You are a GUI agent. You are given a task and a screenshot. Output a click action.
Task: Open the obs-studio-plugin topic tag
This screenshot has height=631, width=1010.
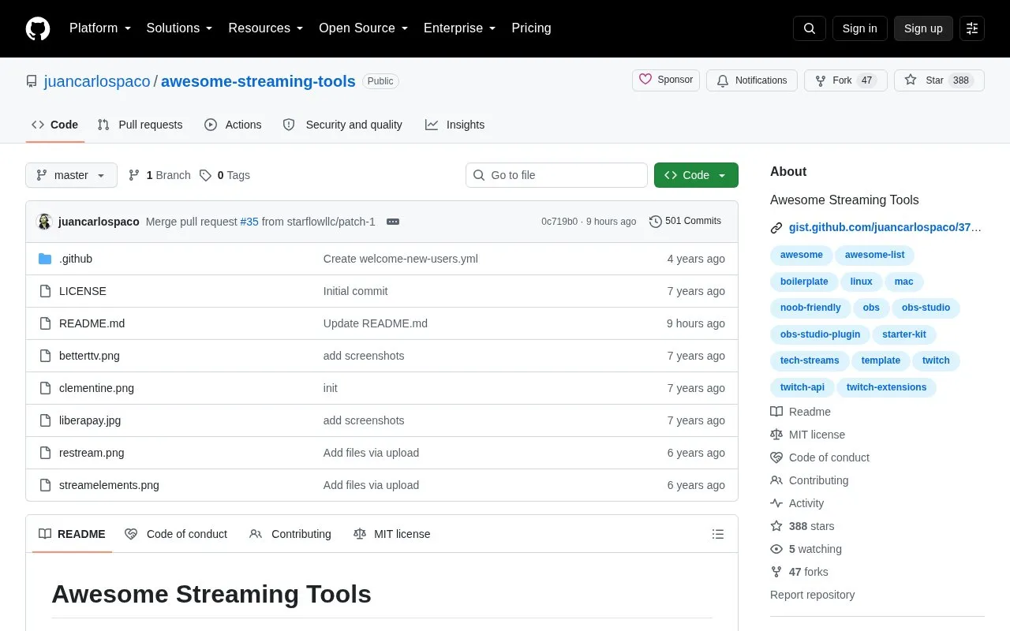[820, 334]
